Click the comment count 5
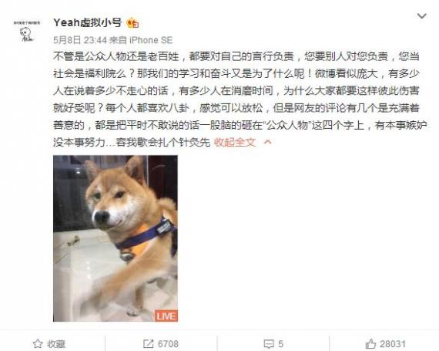The width and height of the screenshot is (439, 351). click(x=281, y=344)
